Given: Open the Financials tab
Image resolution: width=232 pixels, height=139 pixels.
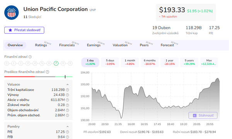Looking at the screenshot, I should click(x=67, y=45).
